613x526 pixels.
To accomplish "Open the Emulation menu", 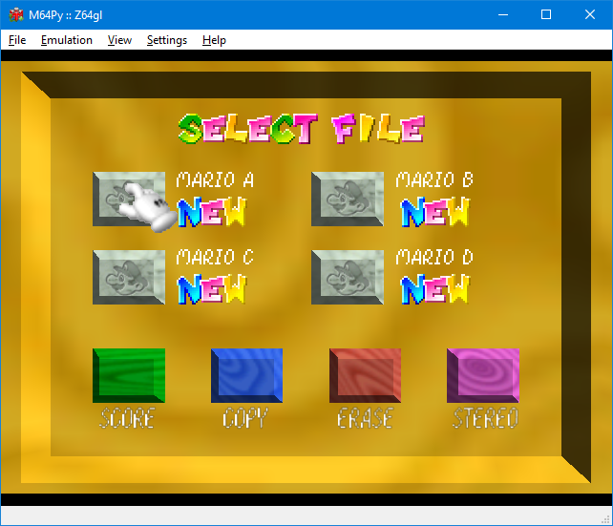I will [x=67, y=40].
